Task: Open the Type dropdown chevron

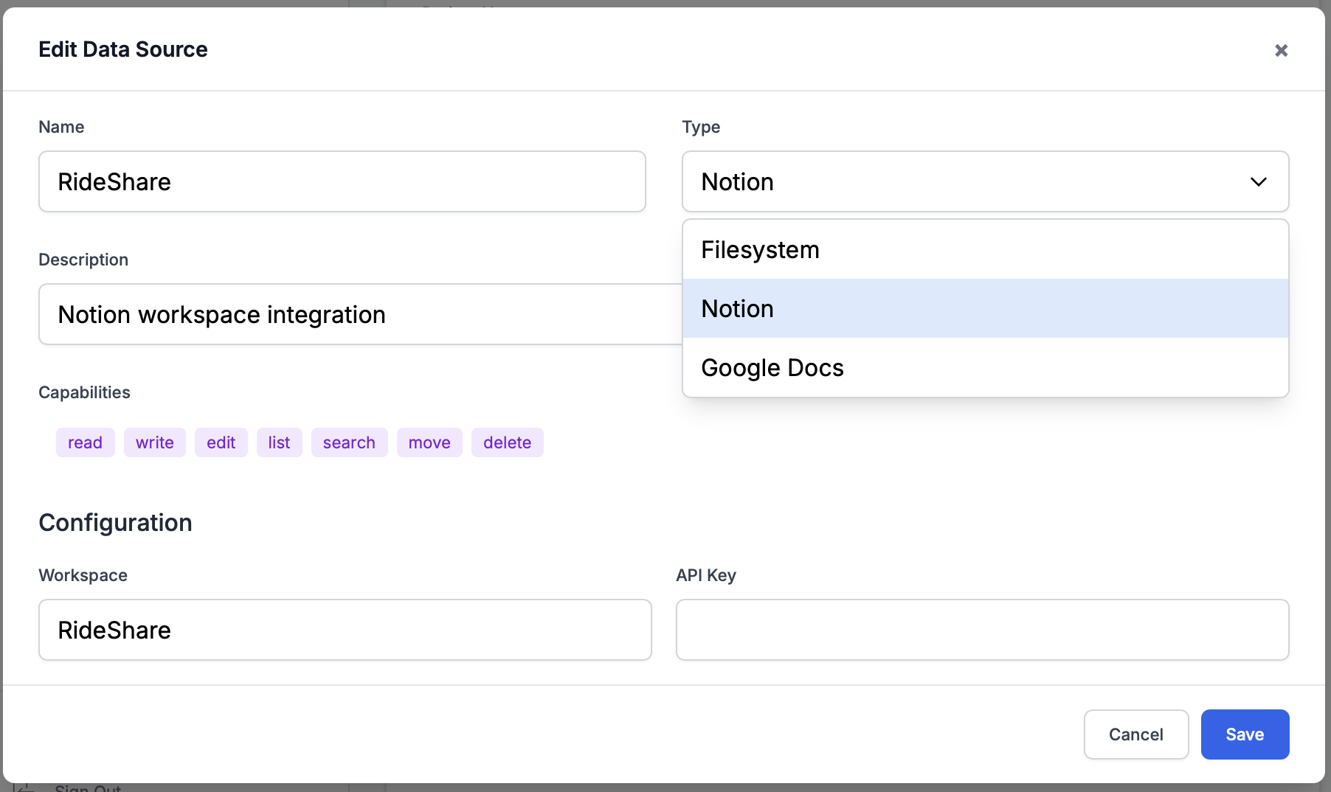Action: tap(1259, 181)
